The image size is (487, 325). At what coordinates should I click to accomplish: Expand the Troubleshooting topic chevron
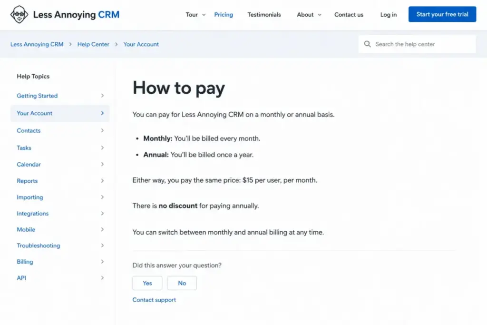pos(102,246)
